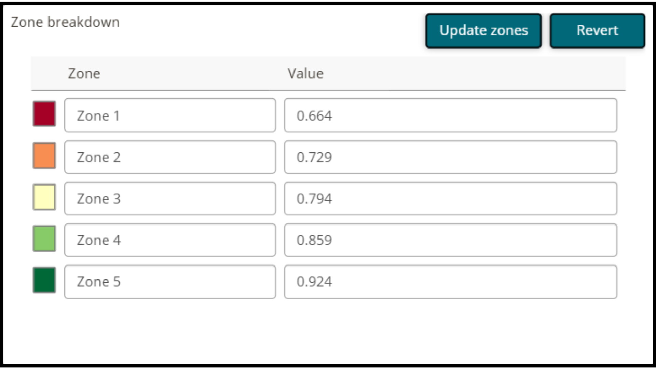This screenshot has height=369, width=656.
Task: Select the 0.859 value field
Action: (451, 240)
